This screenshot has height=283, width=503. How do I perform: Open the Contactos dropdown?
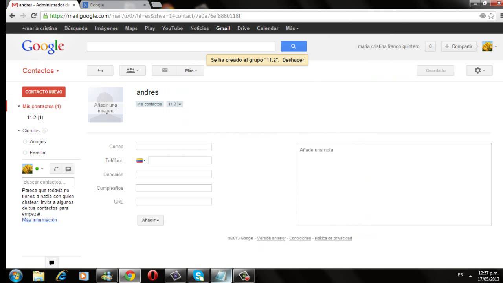tap(40, 71)
